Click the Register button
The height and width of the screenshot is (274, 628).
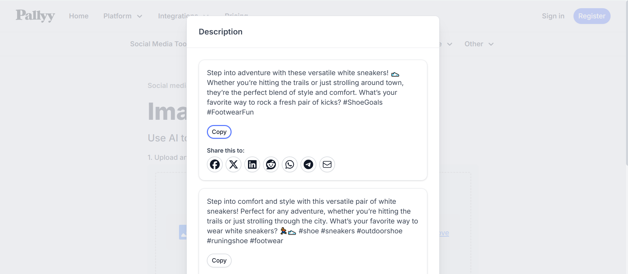coord(592,16)
